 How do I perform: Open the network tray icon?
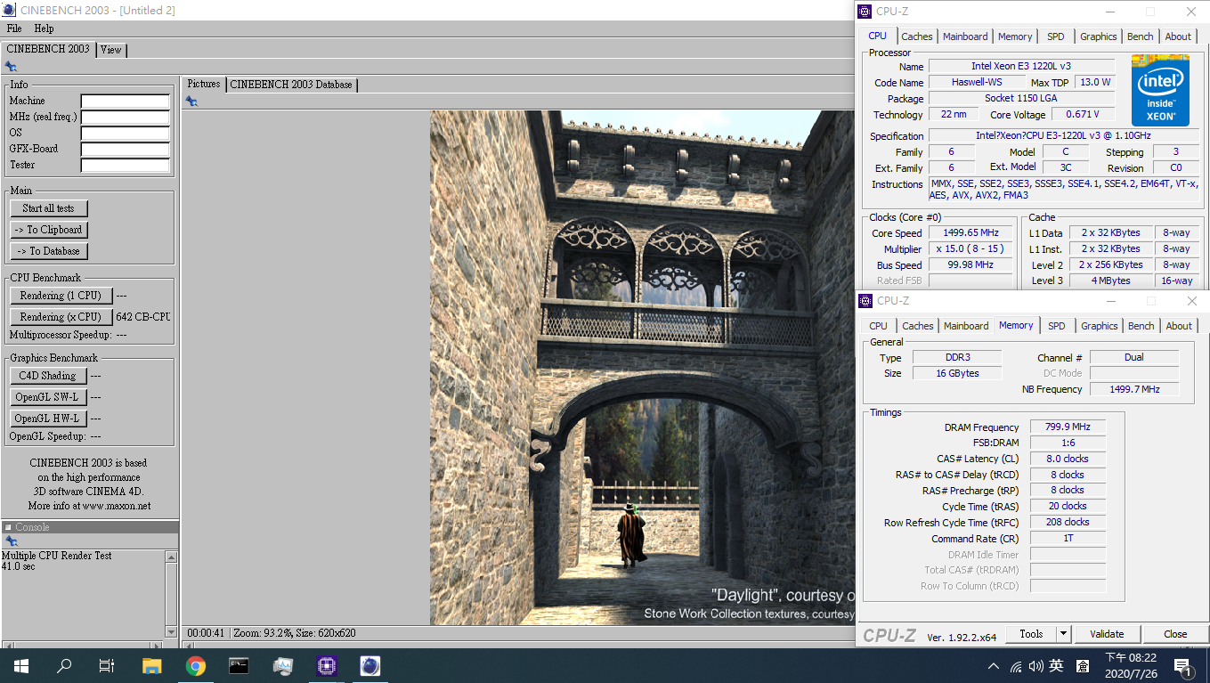[1016, 666]
